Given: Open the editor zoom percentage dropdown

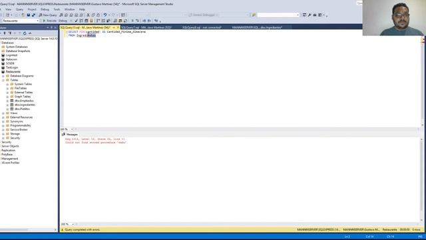Looking at the screenshot, I should tap(72, 129).
